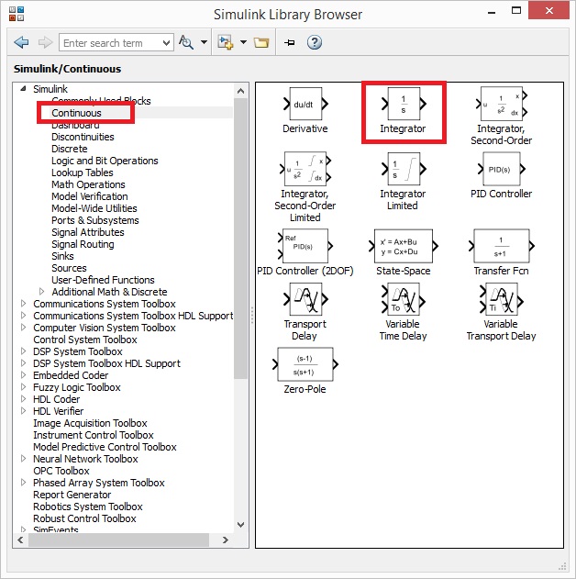Select the Transport Delay block
The height and width of the screenshot is (579, 576).
coord(305,299)
